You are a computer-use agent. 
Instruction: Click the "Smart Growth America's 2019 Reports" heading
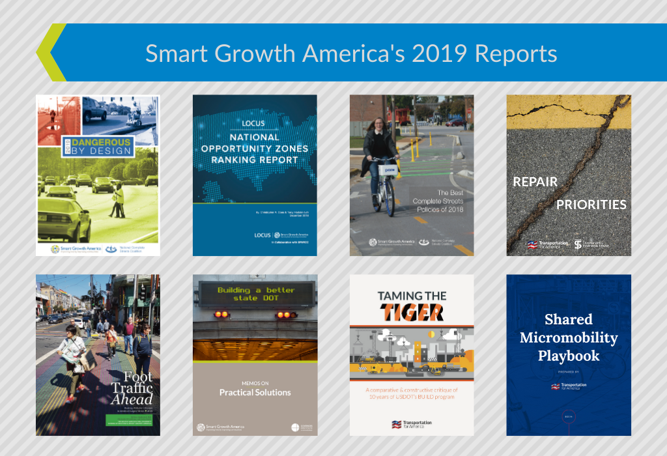tap(351, 53)
